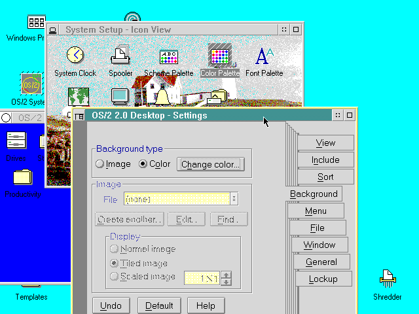Viewport: 419px width, 314px height.
Task: Minimize the Settings window
Action: click(338, 115)
